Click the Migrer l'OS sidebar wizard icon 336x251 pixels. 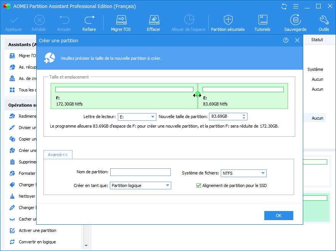(x=12, y=56)
